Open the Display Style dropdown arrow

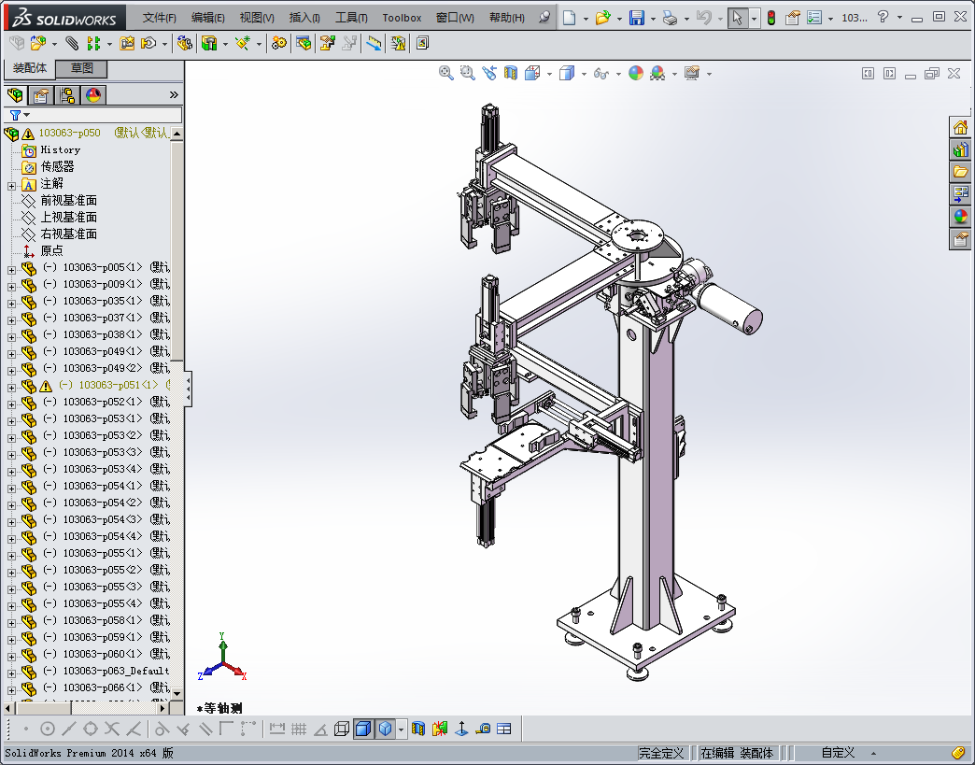point(584,74)
